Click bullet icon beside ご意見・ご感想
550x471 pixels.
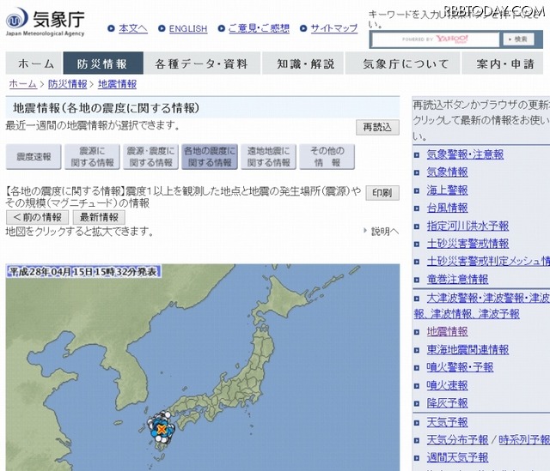coord(222,28)
